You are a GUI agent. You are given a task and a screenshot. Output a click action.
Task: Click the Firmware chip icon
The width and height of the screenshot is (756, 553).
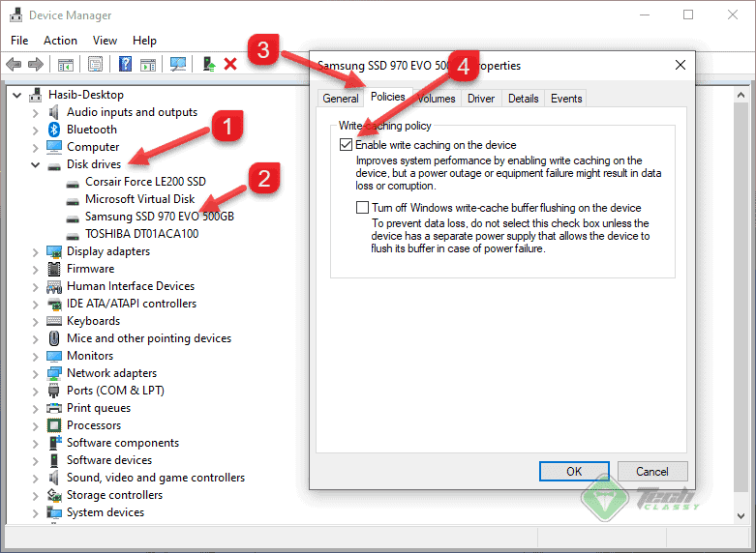tap(54, 269)
